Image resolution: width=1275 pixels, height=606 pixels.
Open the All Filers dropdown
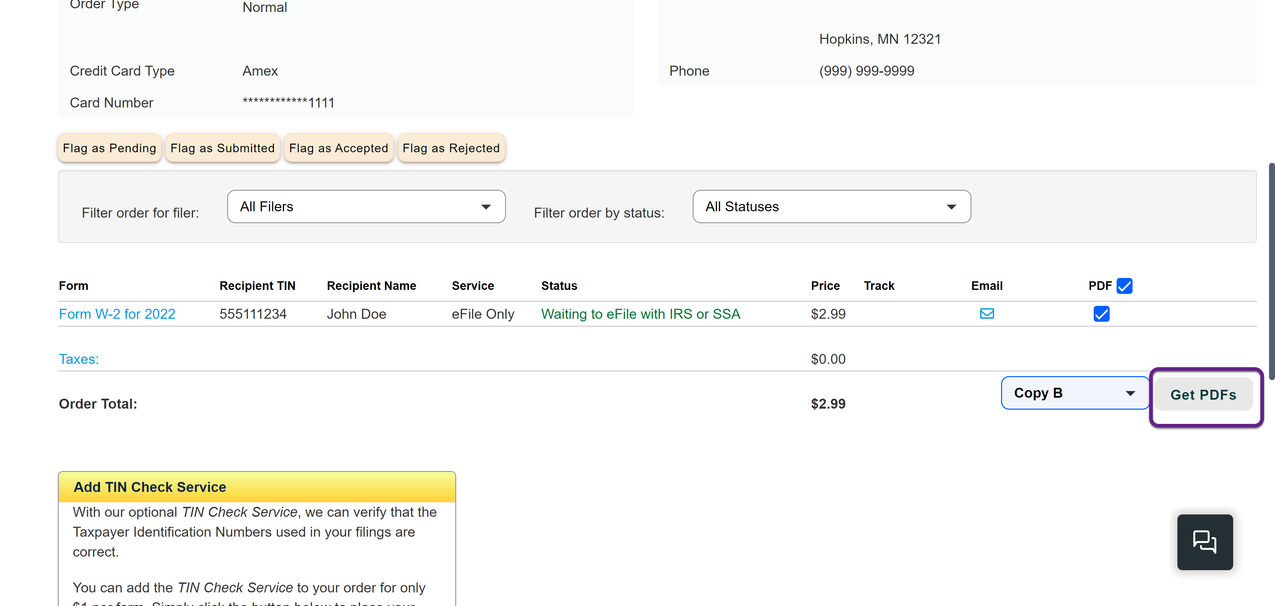click(366, 207)
